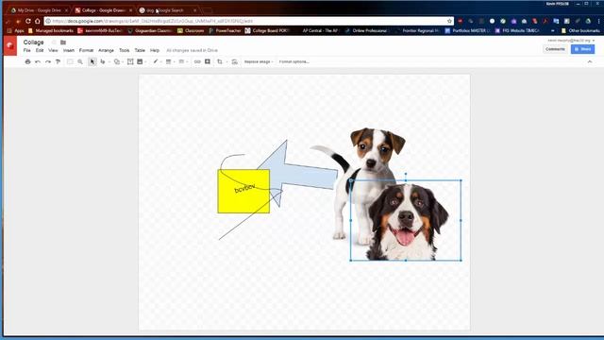The image size is (604, 340).
Task: Click the Insert link icon
Action: (x=197, y=61)
